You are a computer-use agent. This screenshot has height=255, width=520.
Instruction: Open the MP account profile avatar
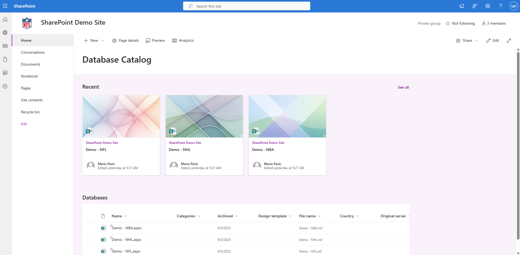coord(513,6)
